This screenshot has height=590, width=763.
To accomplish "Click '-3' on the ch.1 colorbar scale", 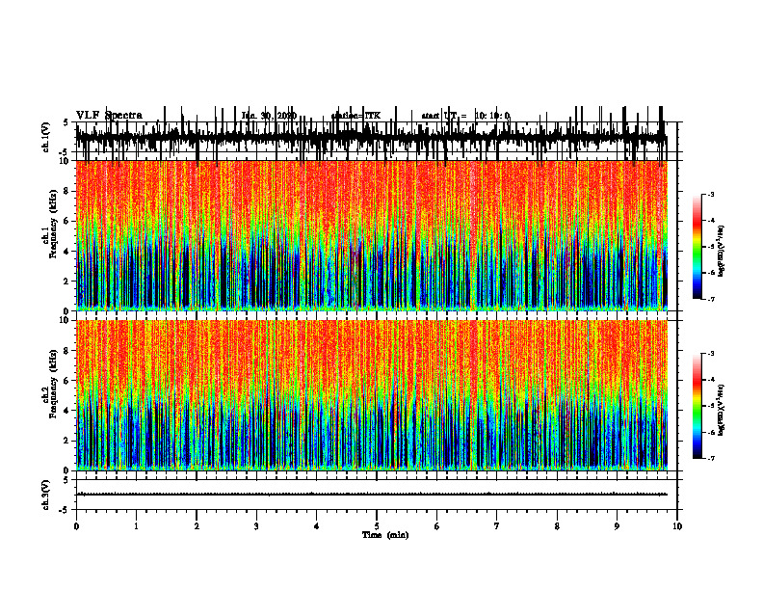I will (x=711, y=195).
